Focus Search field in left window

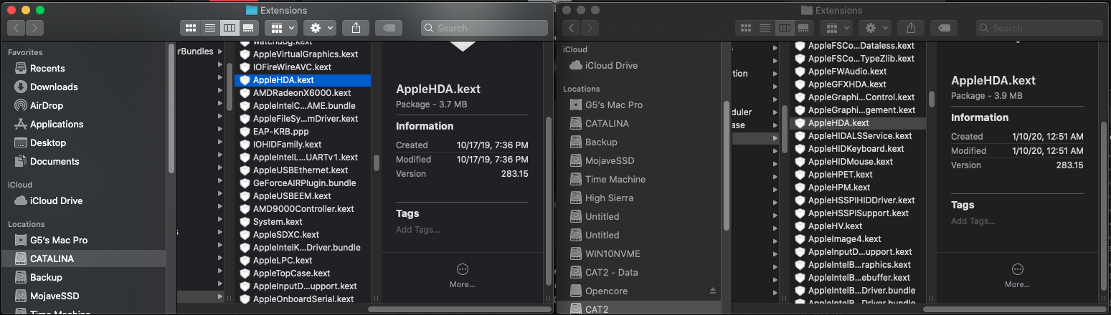click(484, 28)
